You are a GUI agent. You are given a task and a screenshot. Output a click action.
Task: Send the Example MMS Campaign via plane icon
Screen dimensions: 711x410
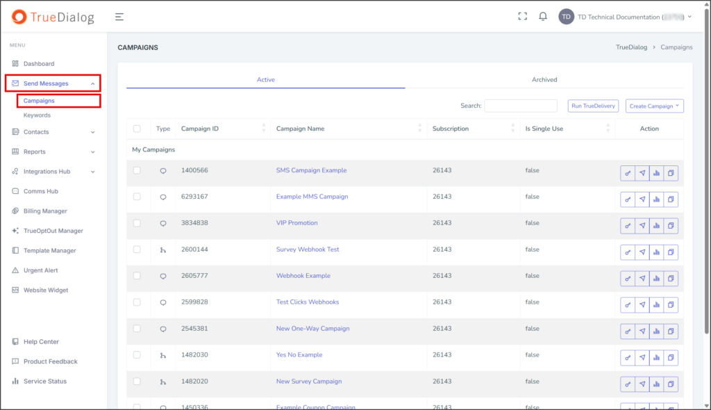pyautogui.click(x=642, y=199)
